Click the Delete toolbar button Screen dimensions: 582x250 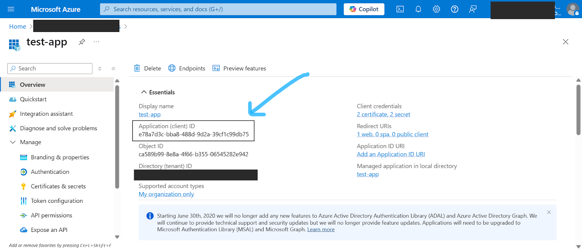click(x=148, y=68)
